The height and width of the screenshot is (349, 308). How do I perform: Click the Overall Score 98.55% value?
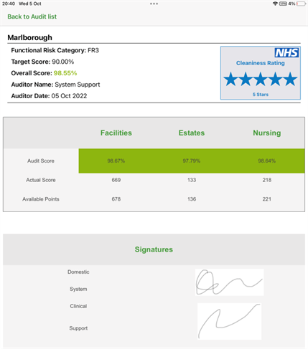(65, 73)
